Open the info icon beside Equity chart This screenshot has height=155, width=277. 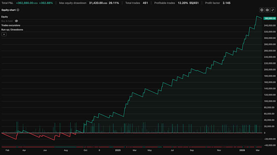tap(18, 10)
